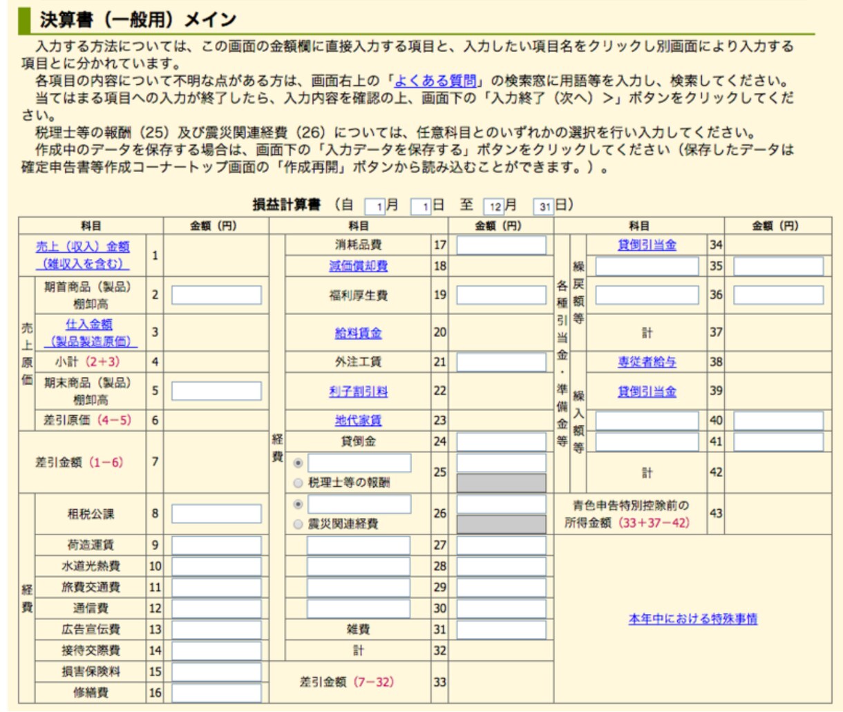Click the item name field in row 29

coord(358,587)
